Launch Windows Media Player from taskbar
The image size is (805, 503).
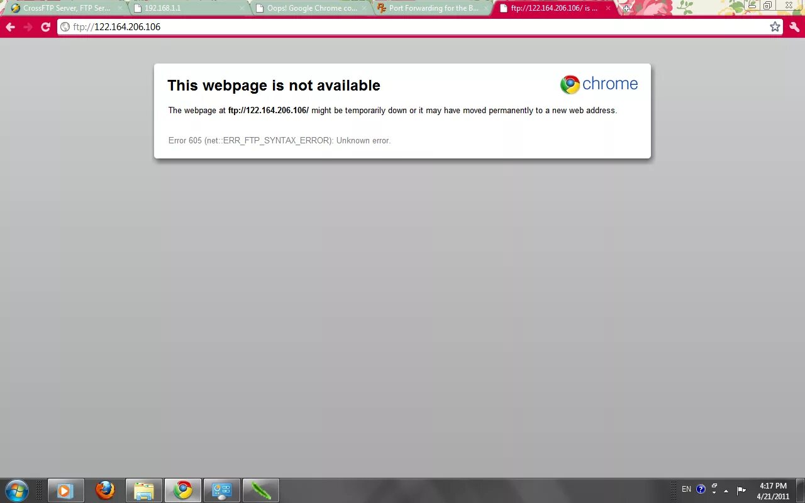pos(65,490)
